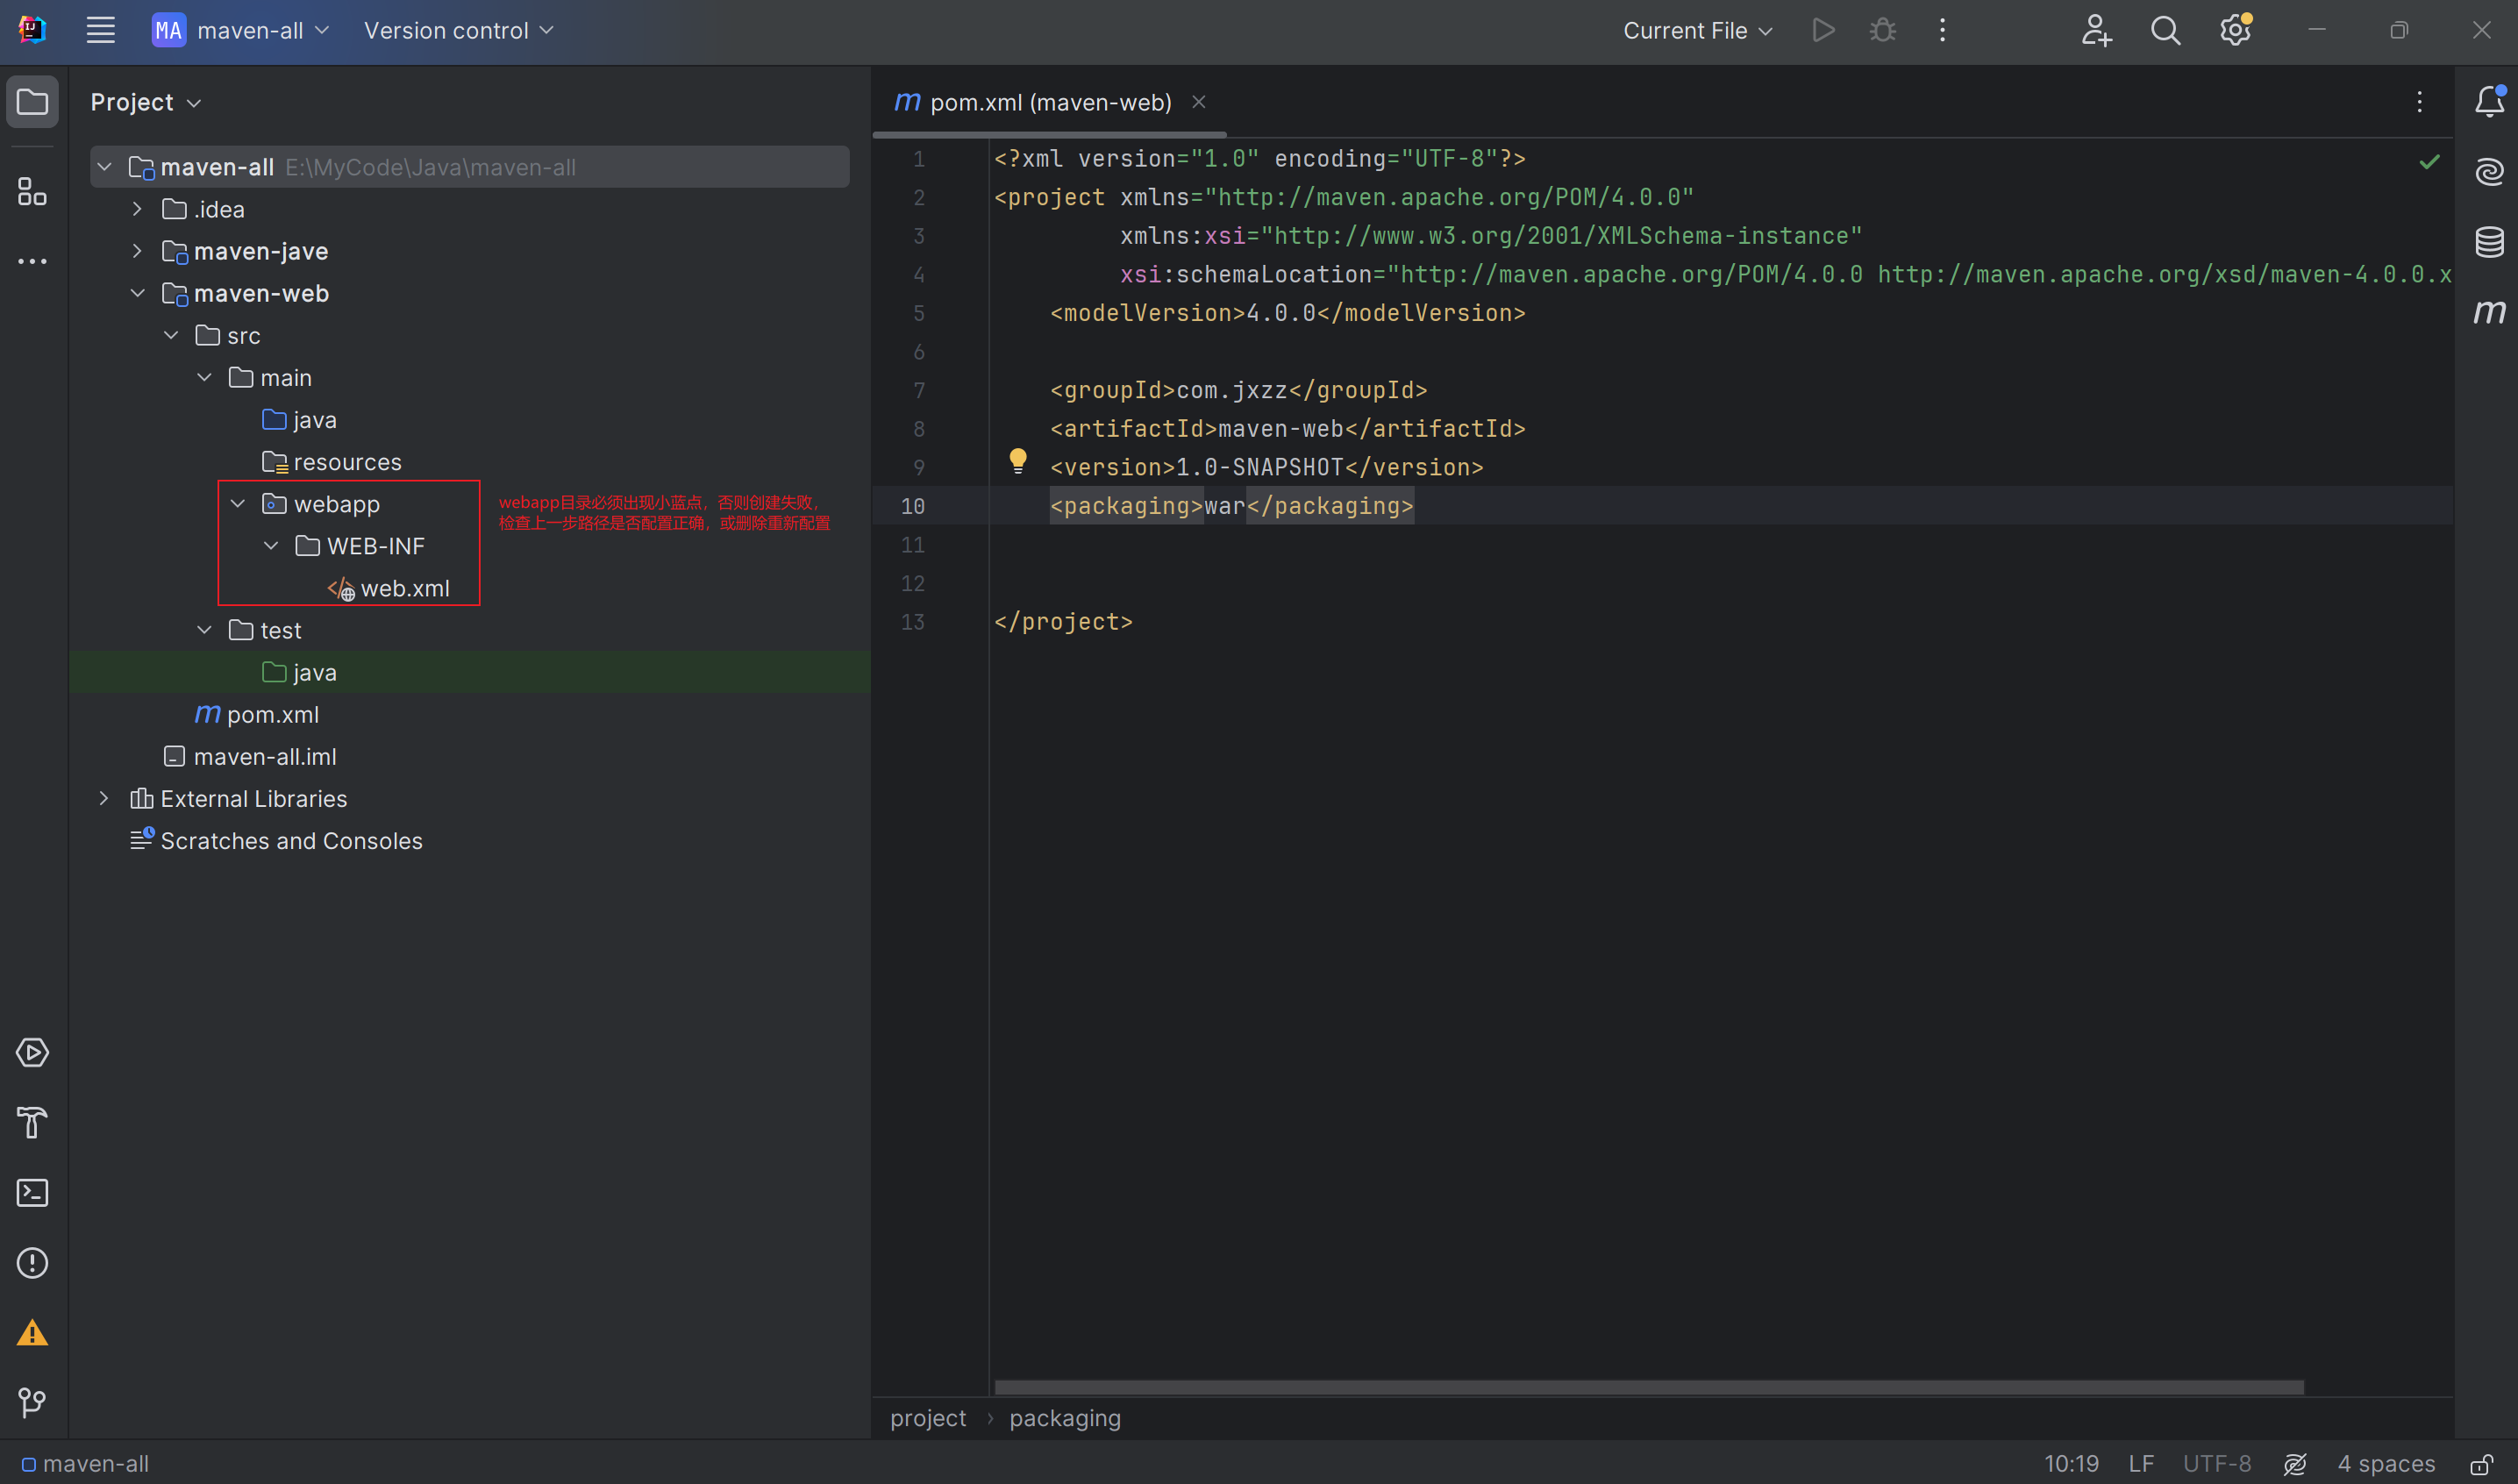Open the Current File run configuration dropdown

pos(1697,30)
